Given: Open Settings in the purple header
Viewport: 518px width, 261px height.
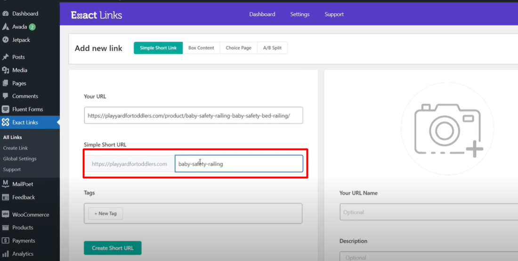Looking at the screenshot, I should point(299,14).
